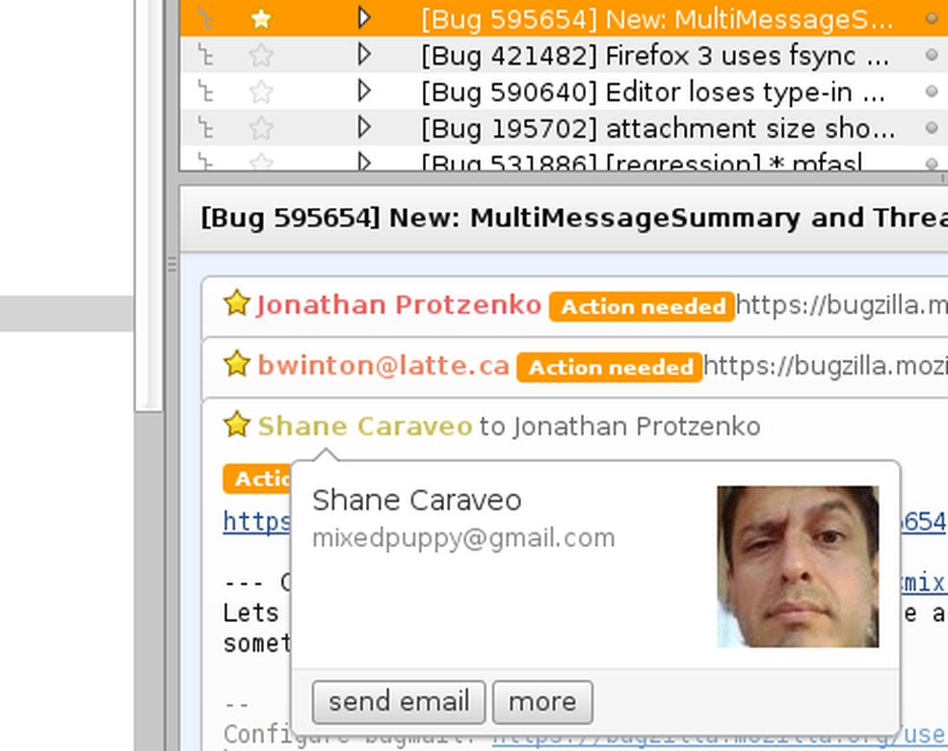Click the thread icon on Bug 421482 row
The width and height of the screenshot is (948, 751).
tap(204, 56)
